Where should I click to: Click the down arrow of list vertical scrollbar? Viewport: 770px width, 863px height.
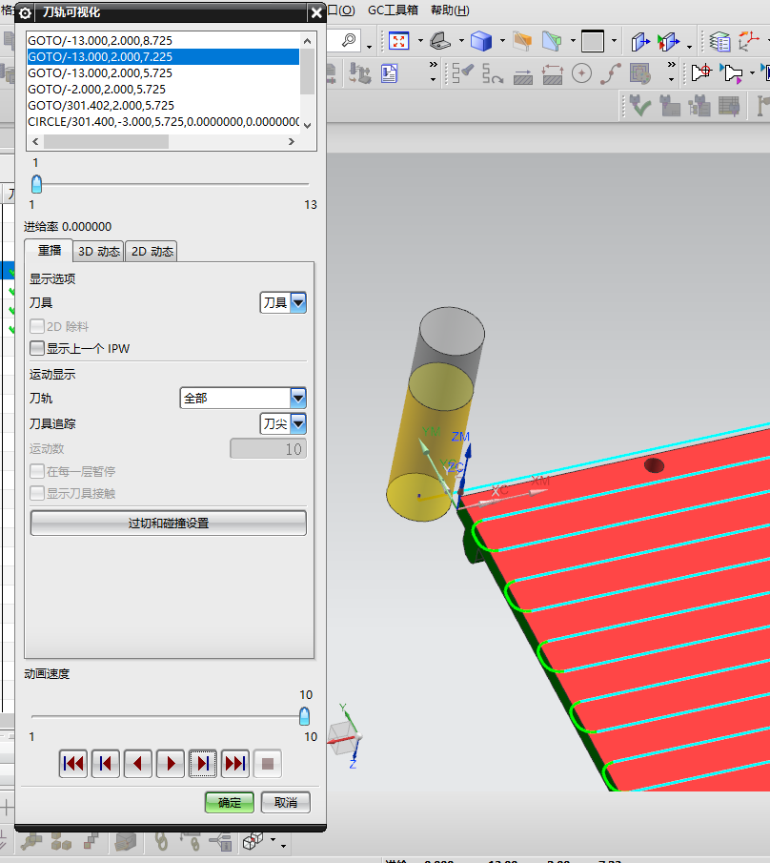pyautogui.click(x=307, y=126)
